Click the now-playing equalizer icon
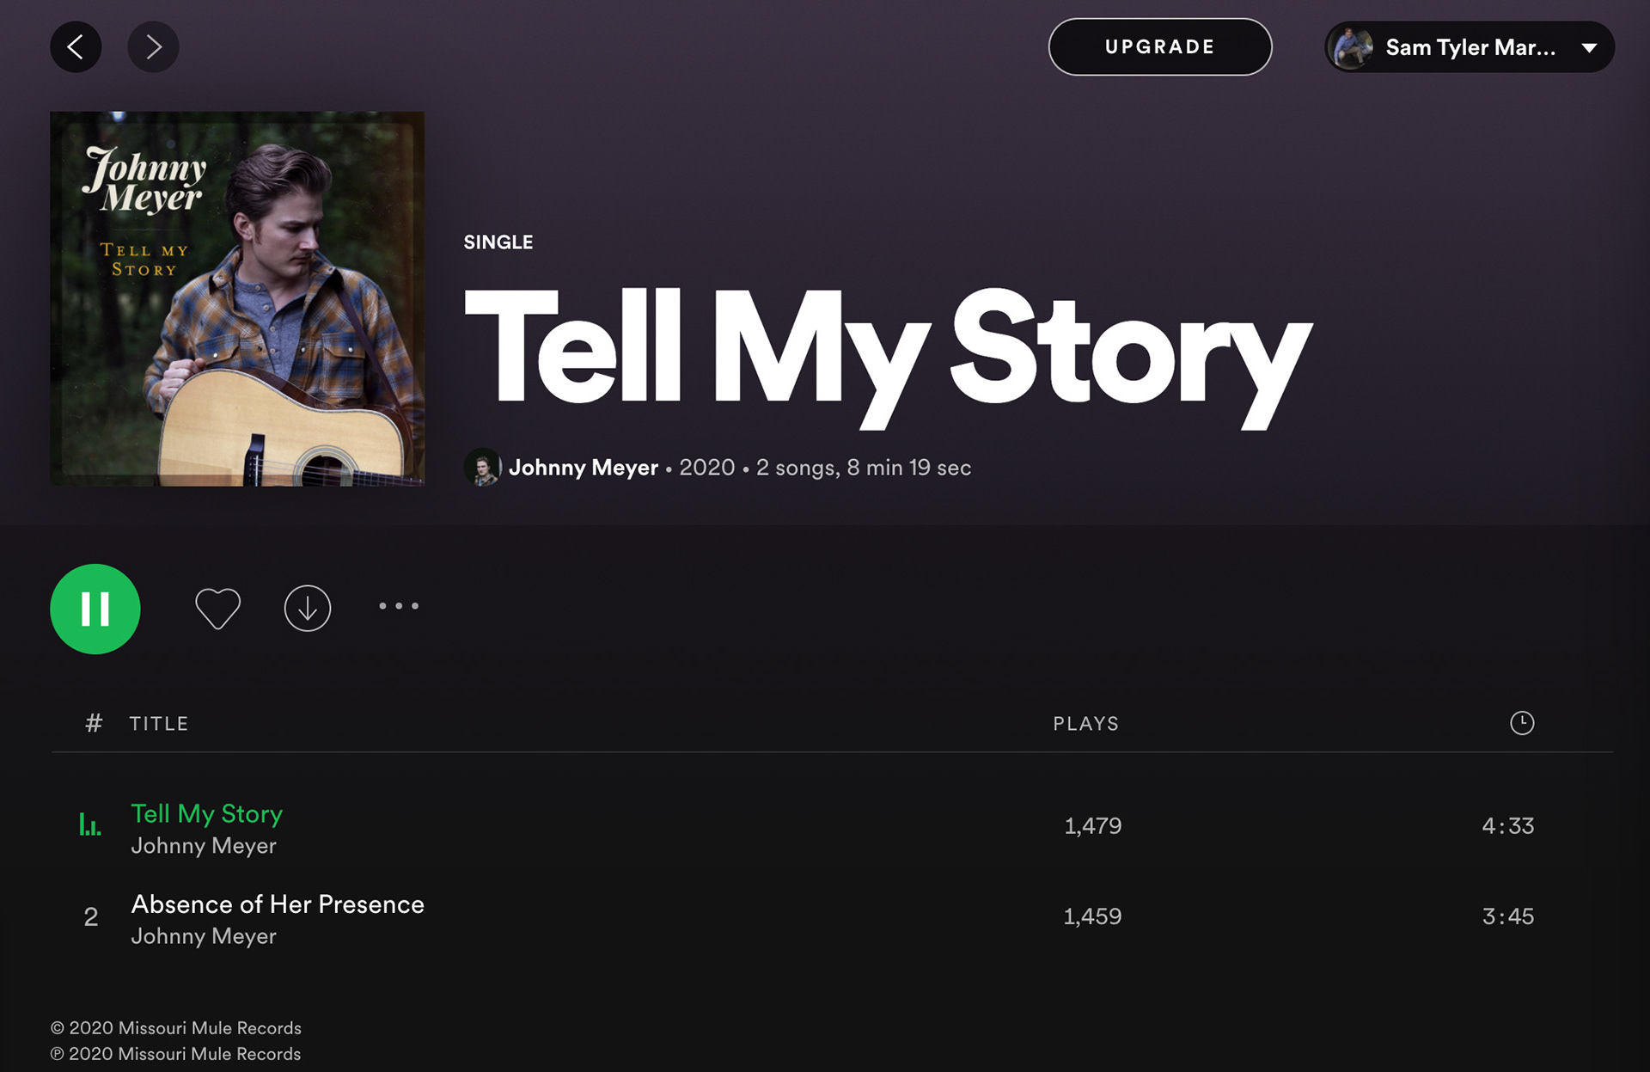 point(90,825)
